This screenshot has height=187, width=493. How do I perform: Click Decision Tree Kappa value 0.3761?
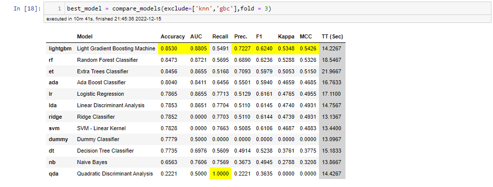pyautogui.click(x=286, y=151)
